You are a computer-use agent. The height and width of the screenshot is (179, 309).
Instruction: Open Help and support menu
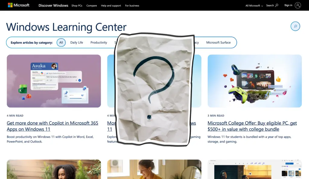point(111,5)
